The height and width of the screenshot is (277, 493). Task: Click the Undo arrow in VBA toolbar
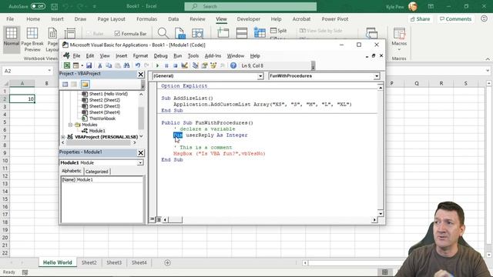[137, 65]
